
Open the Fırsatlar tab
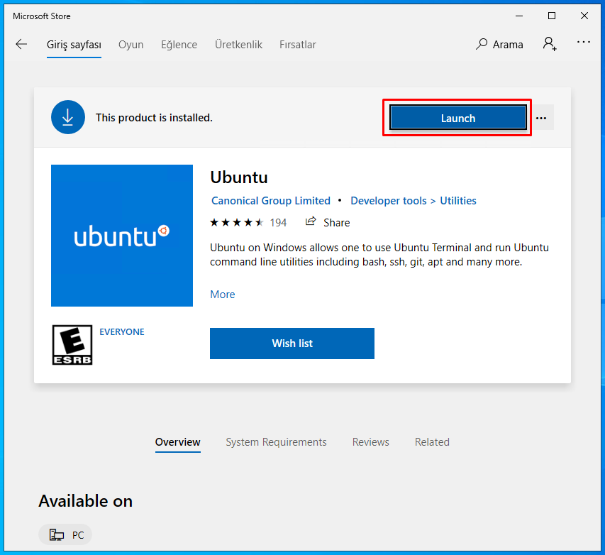(298, 45)
